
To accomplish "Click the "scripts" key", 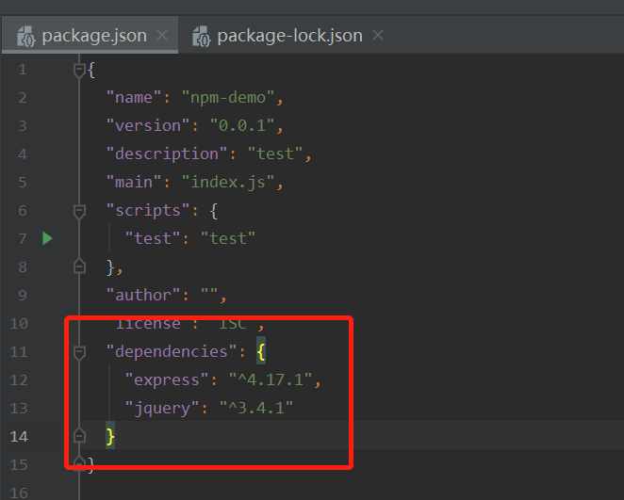I will click(x=148, y=210).
